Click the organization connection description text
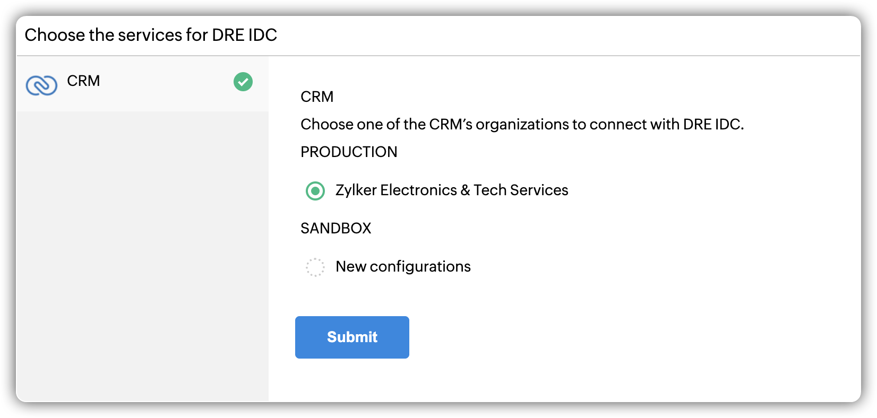The width and height of the screenshot is (877, 418). pos(522,125)
